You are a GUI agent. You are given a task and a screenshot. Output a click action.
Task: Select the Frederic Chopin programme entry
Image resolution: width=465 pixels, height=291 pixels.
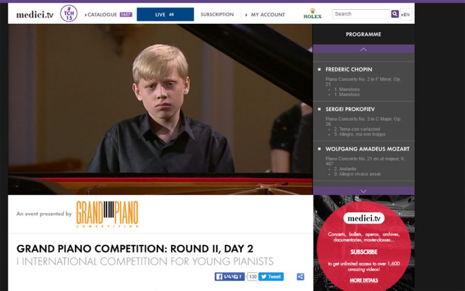364,81
